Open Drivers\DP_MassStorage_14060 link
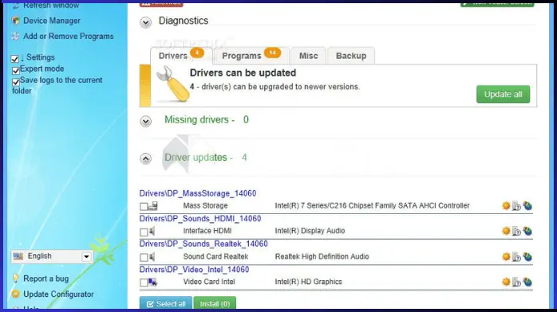 198,193
